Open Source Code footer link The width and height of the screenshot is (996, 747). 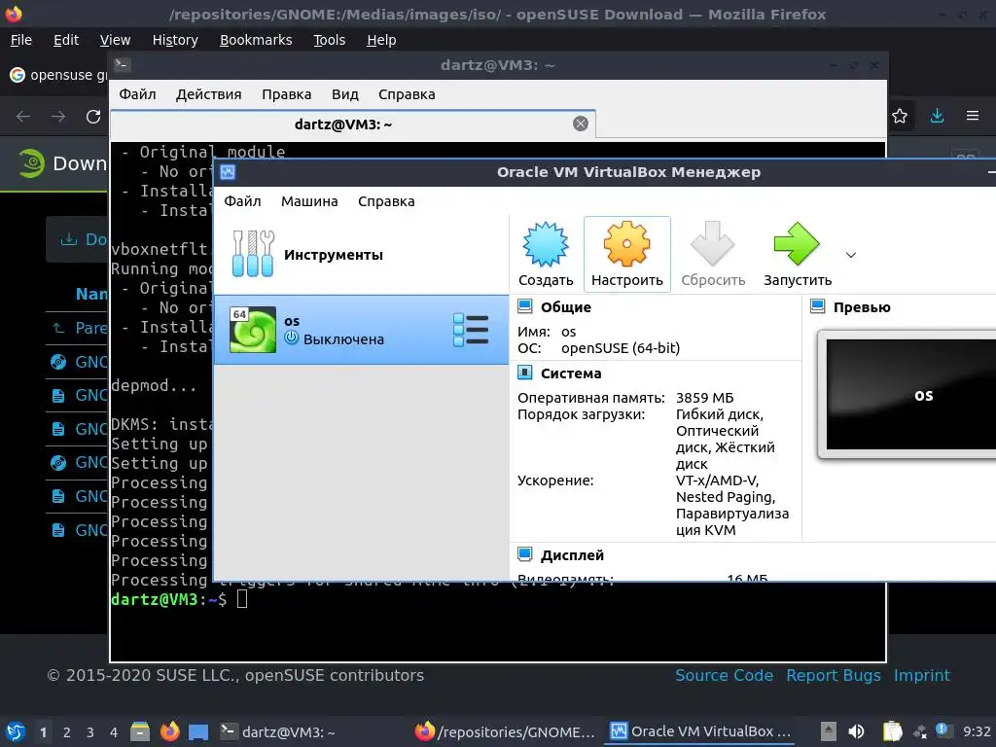pyautogui.click(x=724, y=675)
